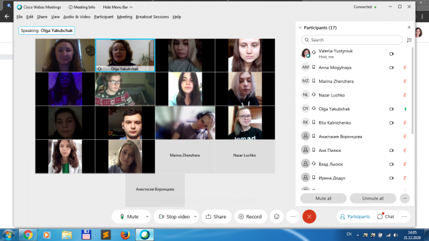Image resolution: width=429 pixels, height=241 pixels.
Task: Open the participant list sort icon
Action: 409,40
